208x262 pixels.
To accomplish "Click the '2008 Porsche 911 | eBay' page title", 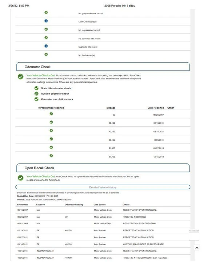I will tap(120, 6).
